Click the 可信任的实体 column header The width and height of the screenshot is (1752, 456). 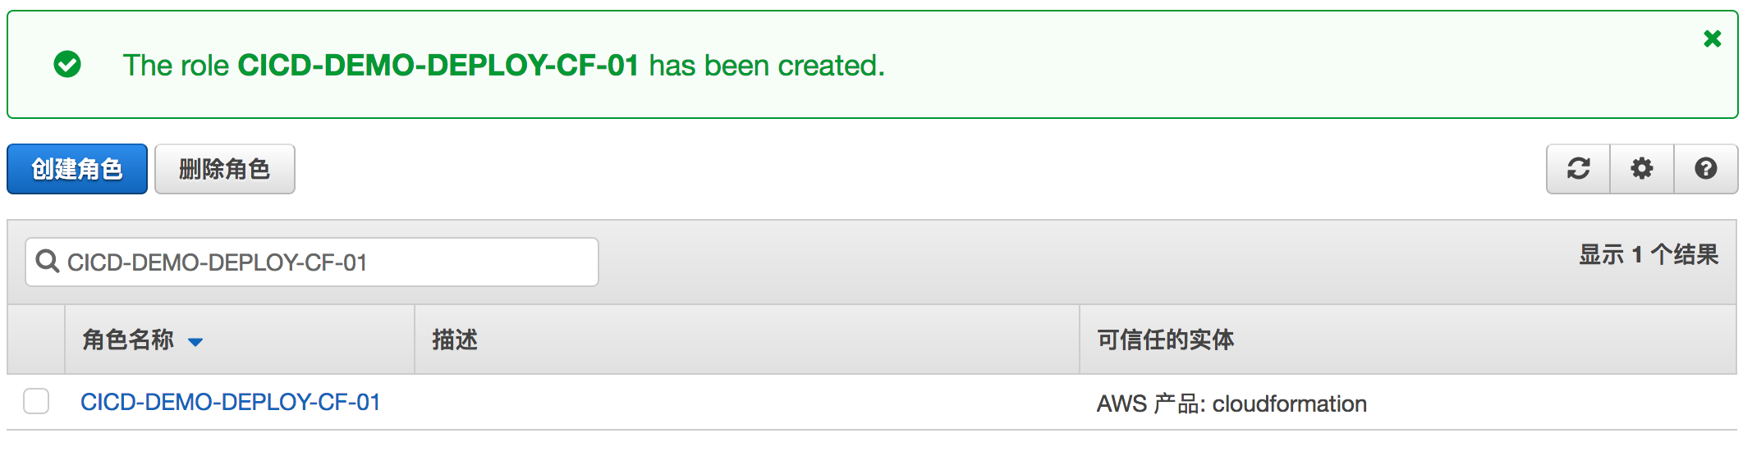click(1165, 340)
